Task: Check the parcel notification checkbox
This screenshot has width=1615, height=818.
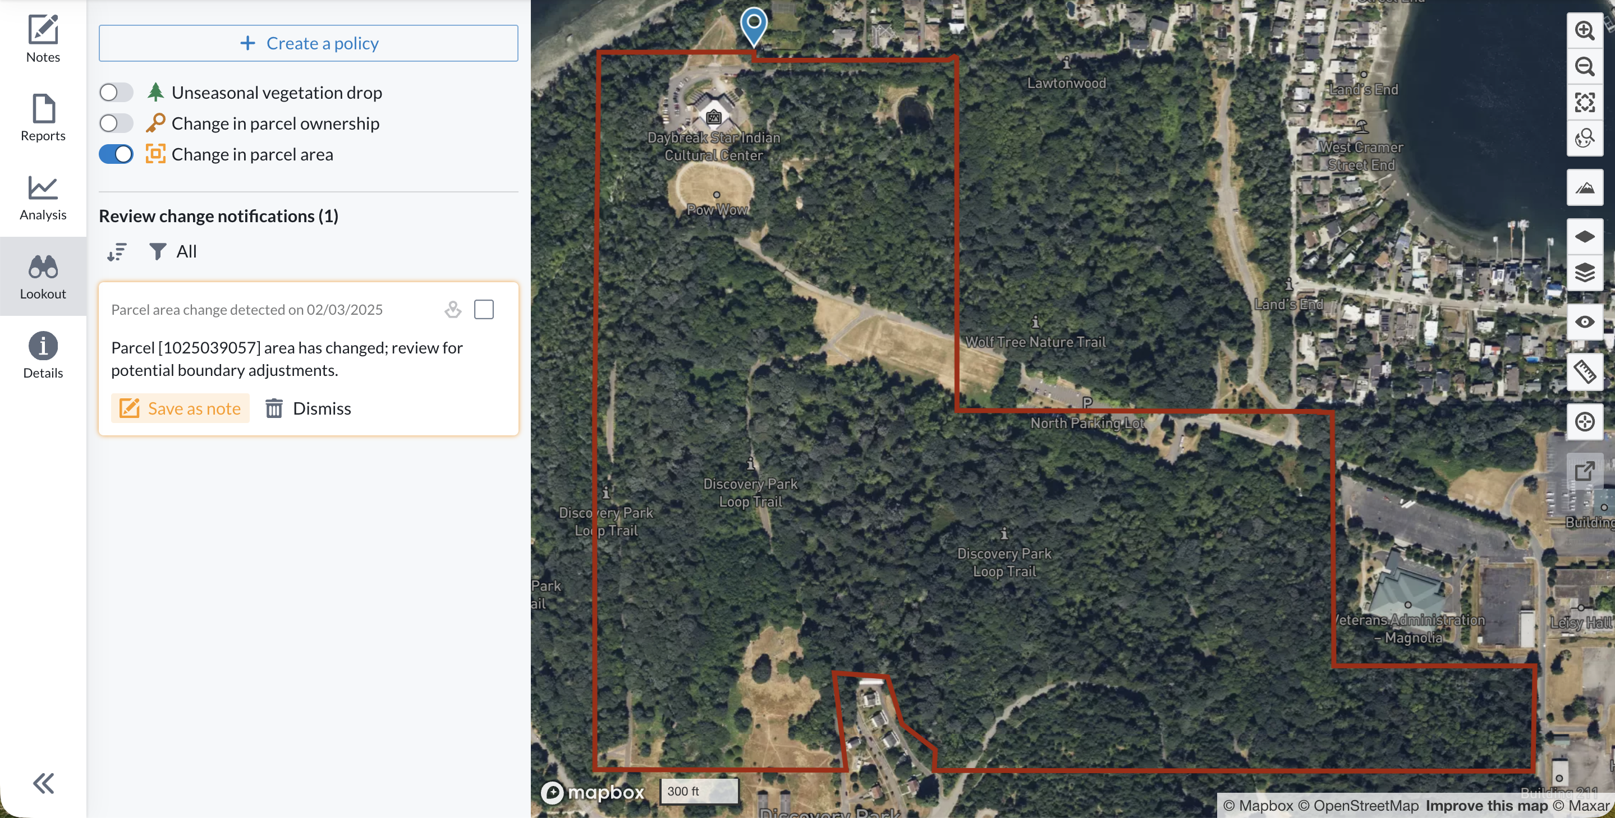Action: (483, 310)
